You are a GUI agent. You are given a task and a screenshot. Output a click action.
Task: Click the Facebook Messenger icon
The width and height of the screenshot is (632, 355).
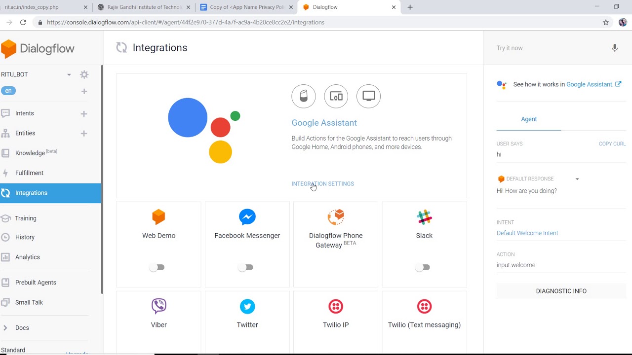point(247,217)
